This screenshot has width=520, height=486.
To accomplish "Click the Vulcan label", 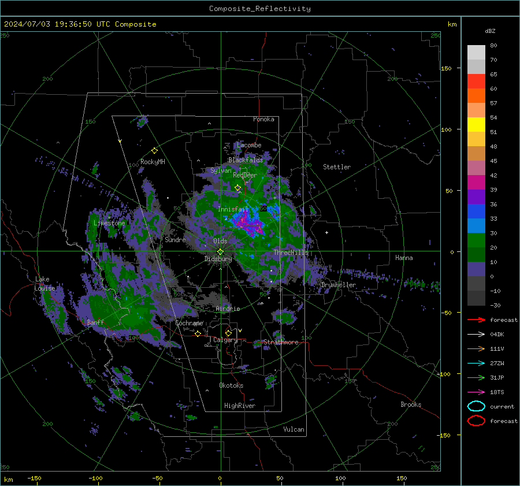I will click(294, 429).
